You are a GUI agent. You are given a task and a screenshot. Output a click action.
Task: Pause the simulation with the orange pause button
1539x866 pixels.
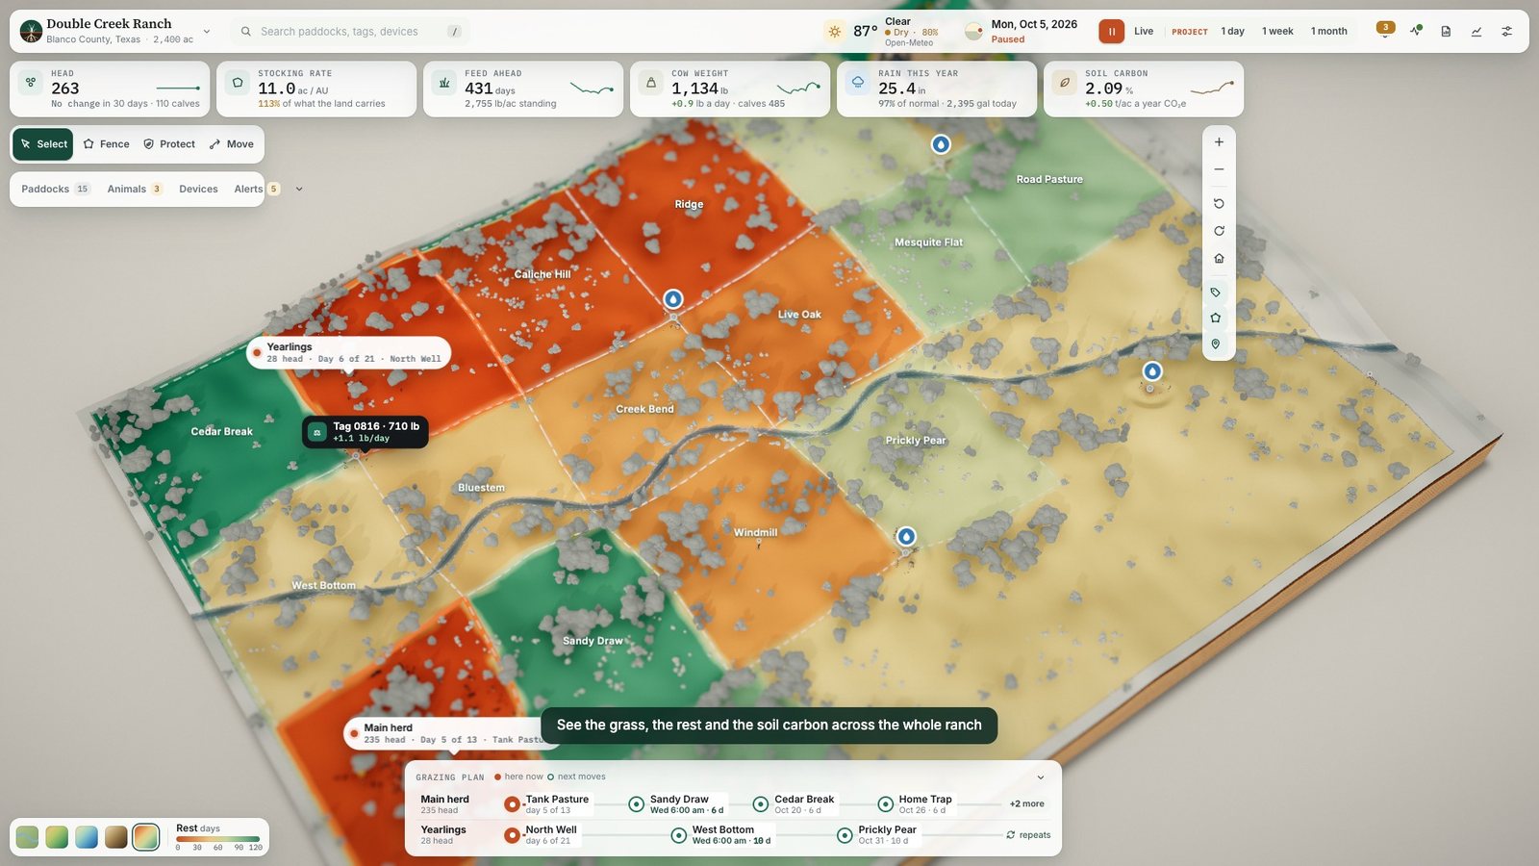(1111, 32)
